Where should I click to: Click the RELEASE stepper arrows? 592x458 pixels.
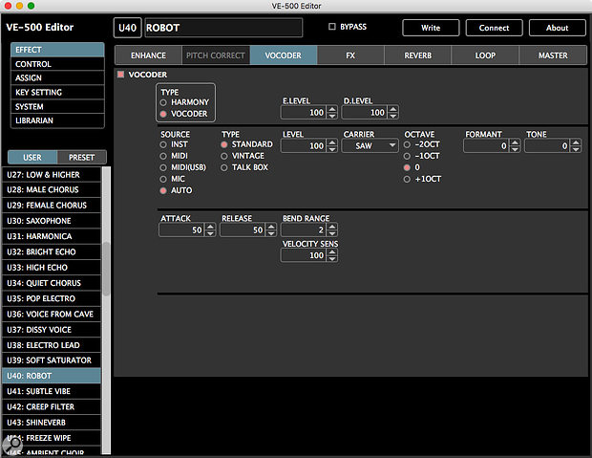[x=271, y=229]
